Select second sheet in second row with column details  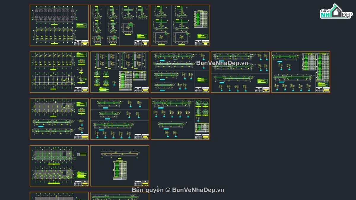point(120,72)
